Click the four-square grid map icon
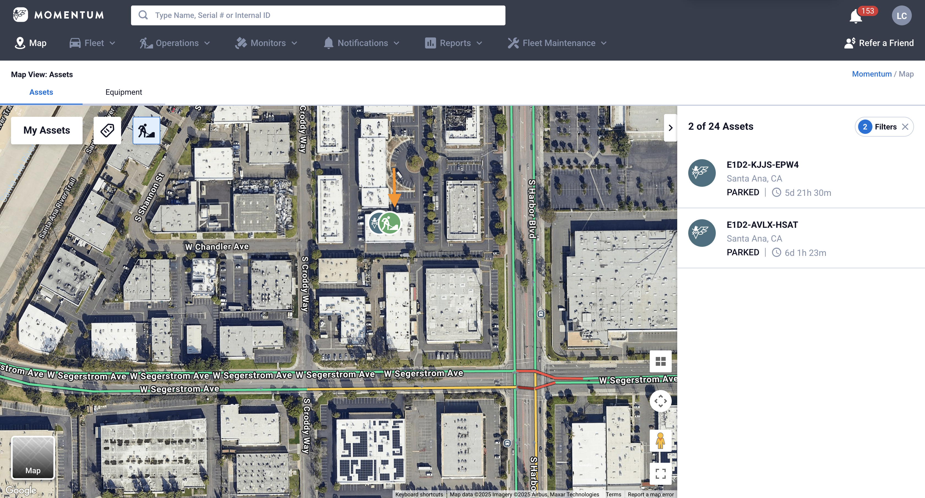 click(x=660, y=361)
